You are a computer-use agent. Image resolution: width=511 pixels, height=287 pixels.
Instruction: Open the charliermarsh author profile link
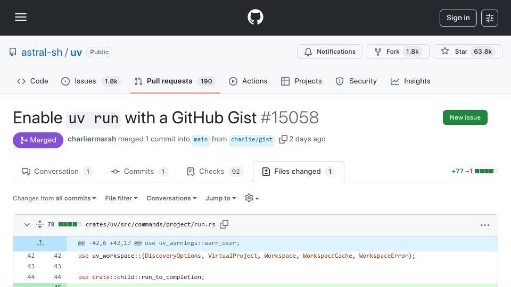[x=92, y=139]
